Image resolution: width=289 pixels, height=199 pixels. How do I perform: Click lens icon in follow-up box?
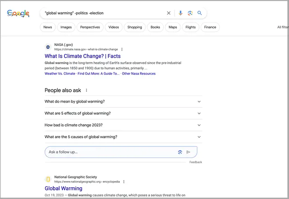[180, 152]
